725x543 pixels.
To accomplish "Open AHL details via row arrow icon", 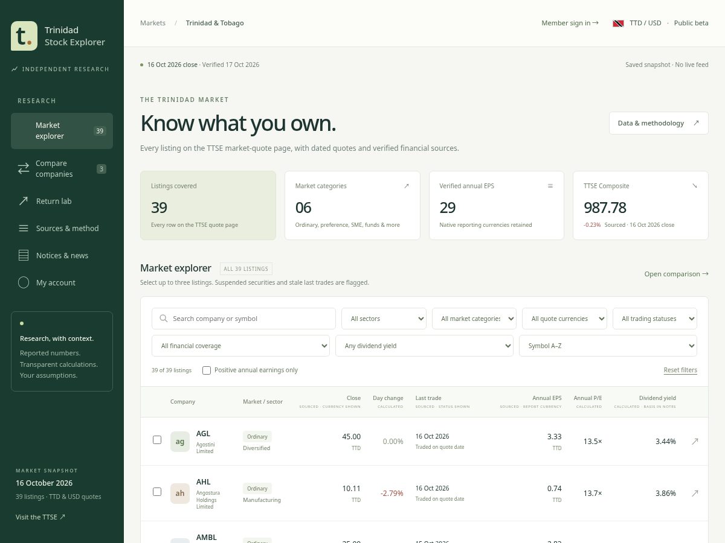I will click(695, 493).
